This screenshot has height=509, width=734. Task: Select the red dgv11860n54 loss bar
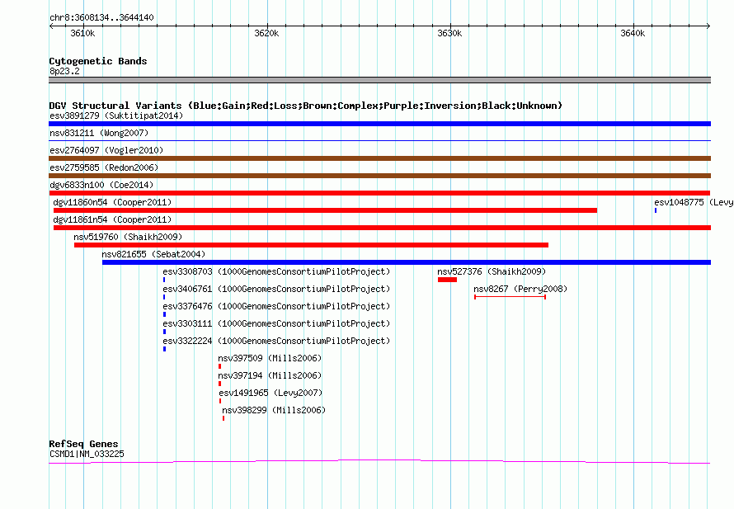325,210
